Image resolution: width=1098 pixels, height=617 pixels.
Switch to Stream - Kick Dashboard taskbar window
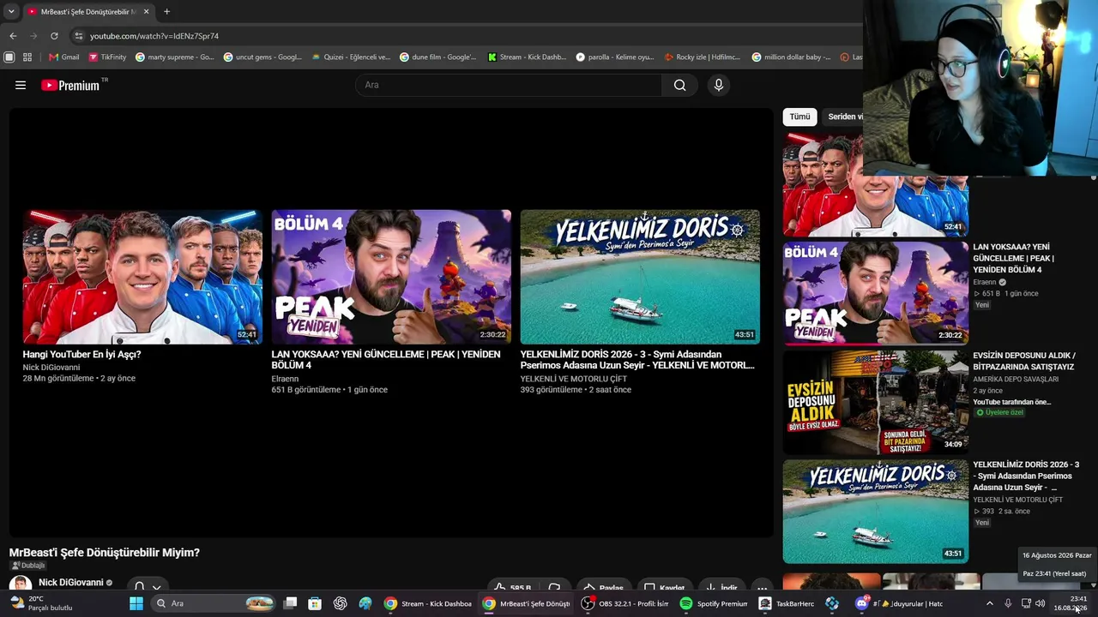(x=428, y=603)
